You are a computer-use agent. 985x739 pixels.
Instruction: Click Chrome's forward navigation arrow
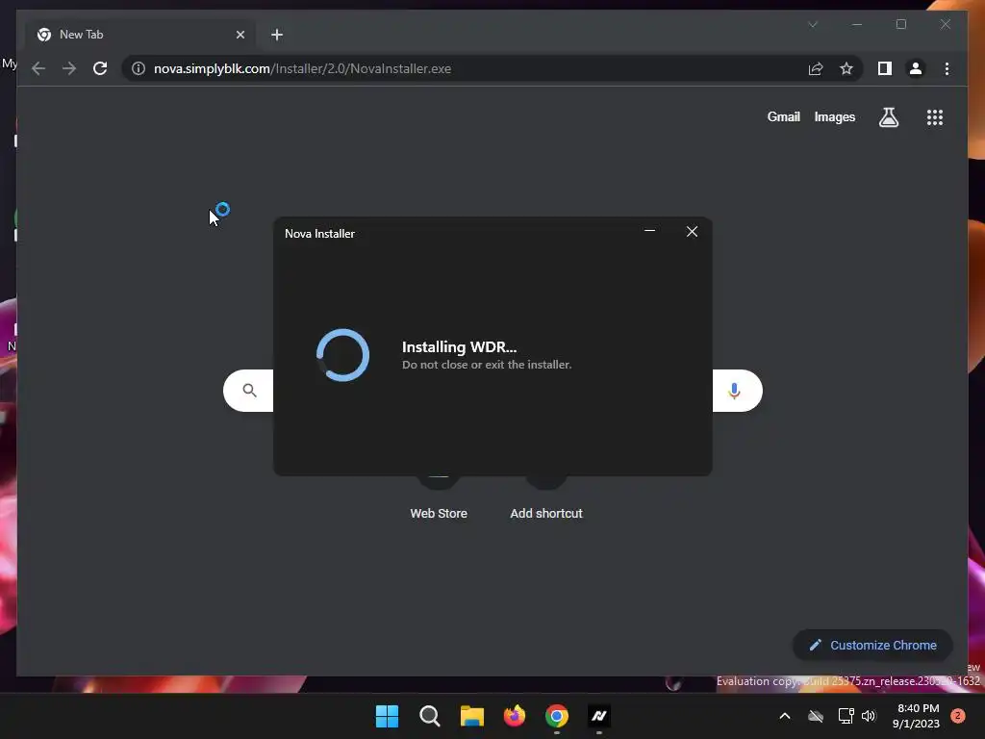(x=69, y=68)
